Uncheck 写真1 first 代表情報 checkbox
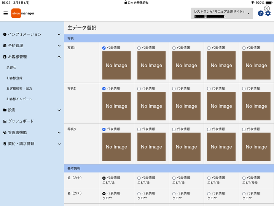The height and width of the screenshot is (206, 274). pyautogui.click(x=104, y=48)
